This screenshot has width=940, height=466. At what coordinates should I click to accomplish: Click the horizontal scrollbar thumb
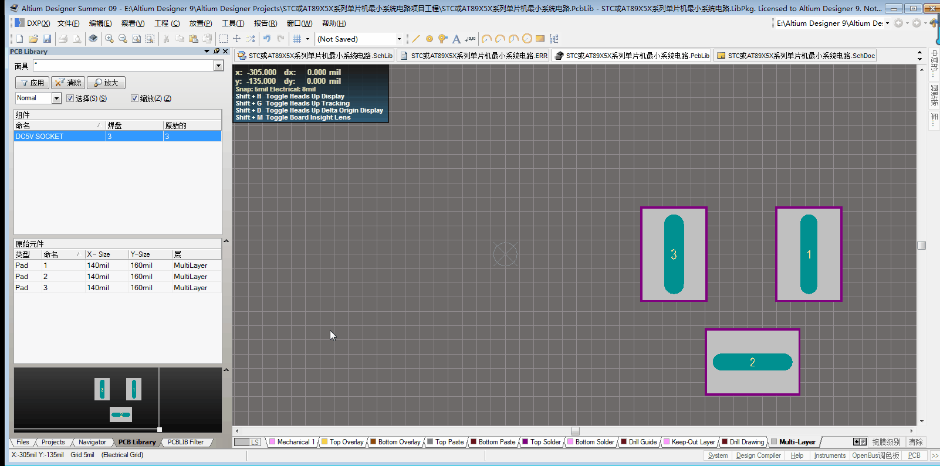click(575, 431)
